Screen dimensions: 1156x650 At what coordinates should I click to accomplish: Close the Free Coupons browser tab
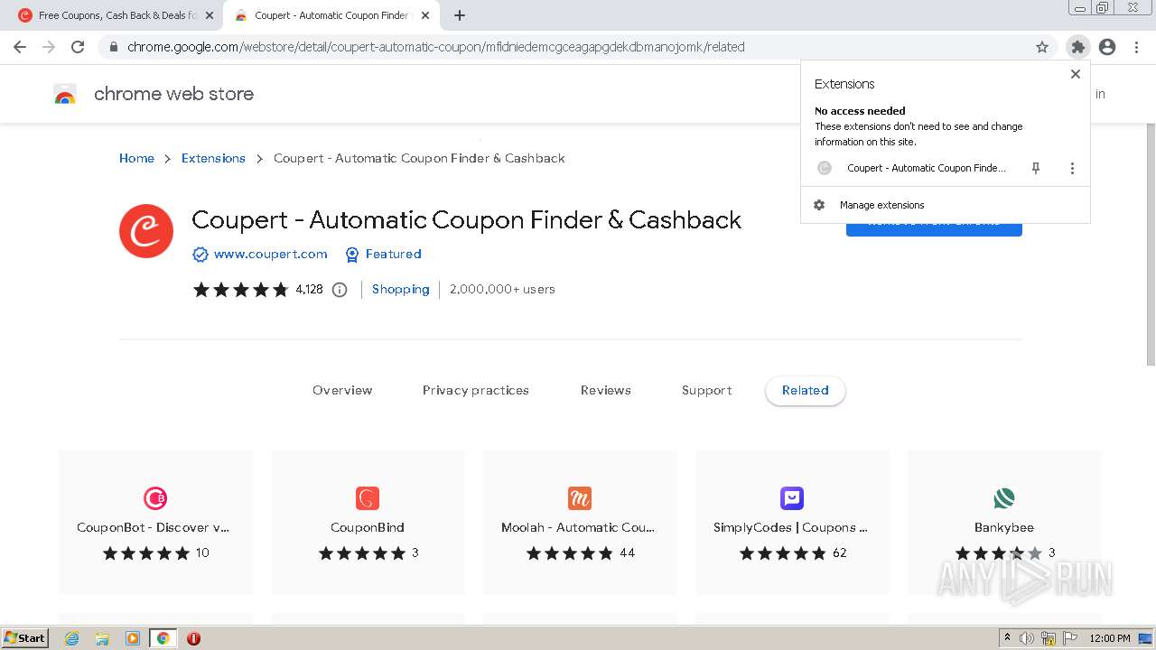(210, 15)
